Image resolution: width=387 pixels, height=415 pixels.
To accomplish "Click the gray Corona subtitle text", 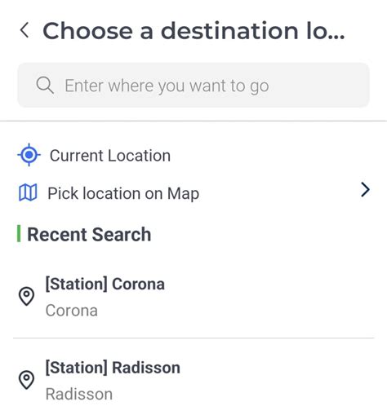I will [72, 311].
